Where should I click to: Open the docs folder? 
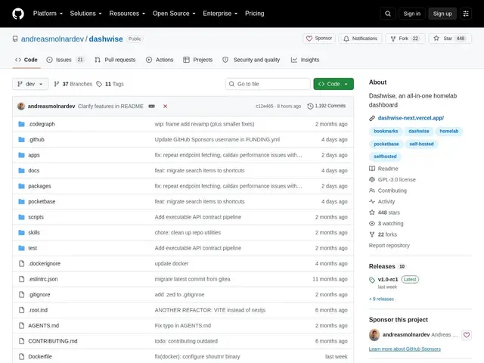coord(34,170)
